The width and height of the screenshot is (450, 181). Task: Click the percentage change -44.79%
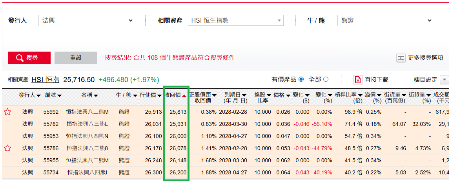click(321, 148)
